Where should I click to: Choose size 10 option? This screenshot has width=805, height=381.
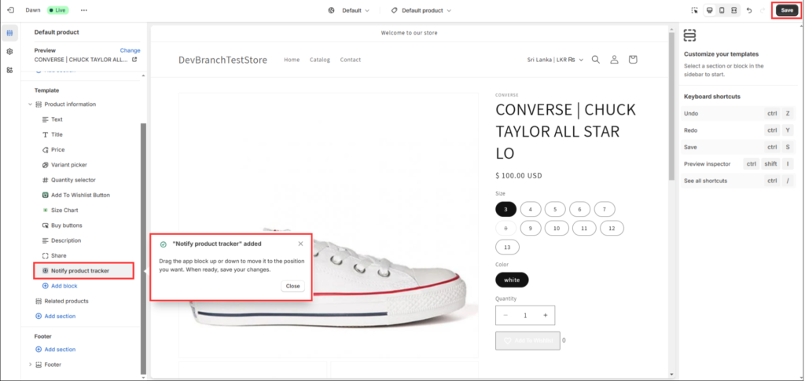(x=557, y=228)
